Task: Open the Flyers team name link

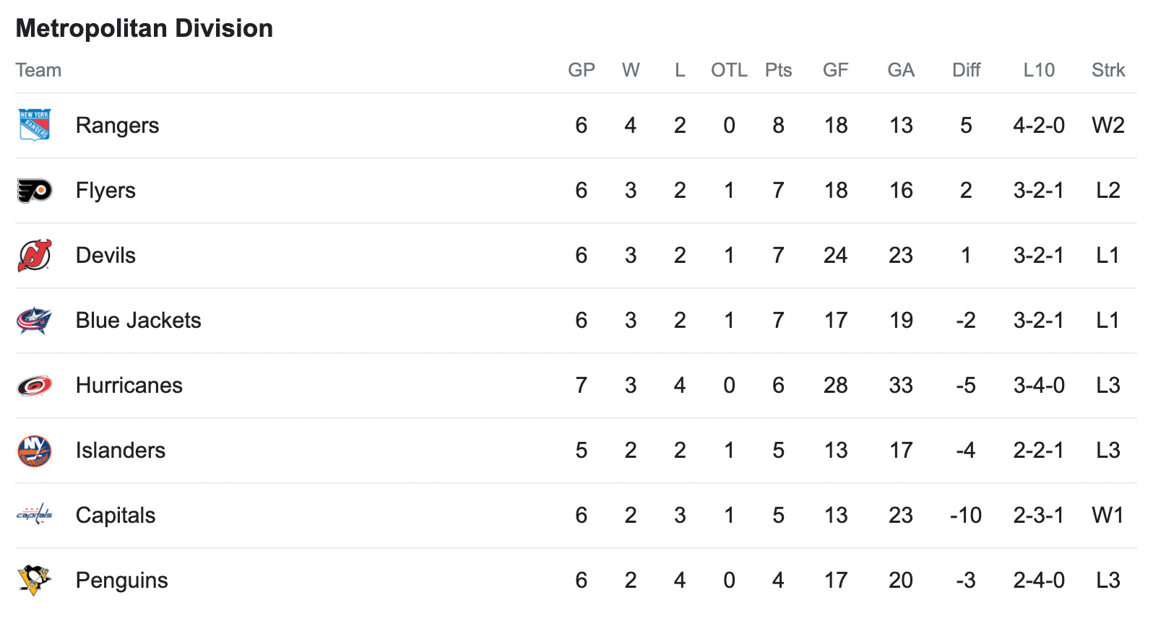Action: 105,191
